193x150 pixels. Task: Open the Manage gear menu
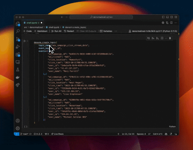coord(18,128)
